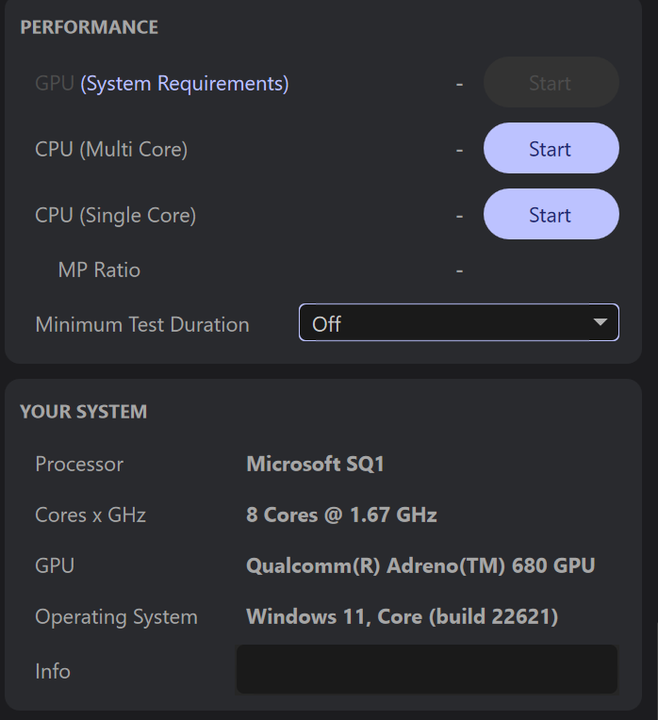Select the CPU (Single Core) label

pos(115,216)
